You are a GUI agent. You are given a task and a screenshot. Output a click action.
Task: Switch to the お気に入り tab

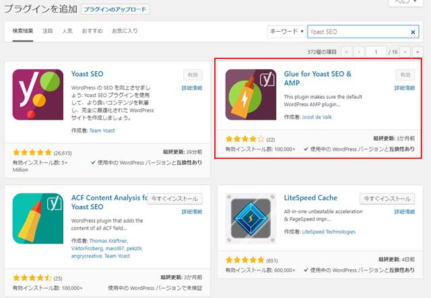(x=125, y=31)
